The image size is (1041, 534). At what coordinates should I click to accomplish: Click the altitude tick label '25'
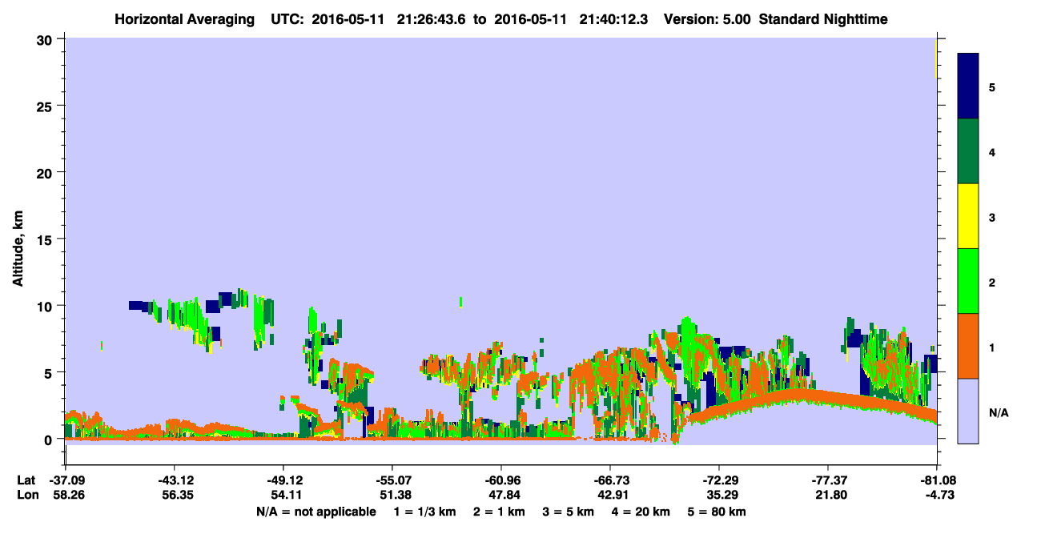[46, 106]
